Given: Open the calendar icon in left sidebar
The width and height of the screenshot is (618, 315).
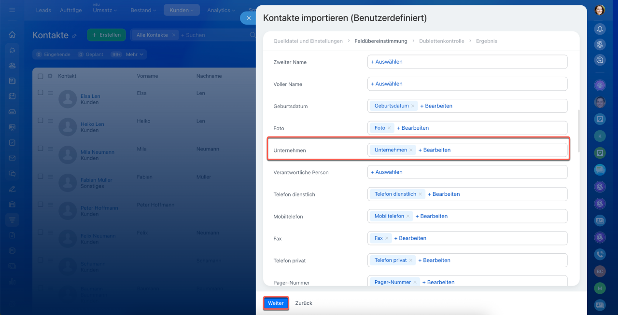Looking at the screenshot, I should pos(12,96).
